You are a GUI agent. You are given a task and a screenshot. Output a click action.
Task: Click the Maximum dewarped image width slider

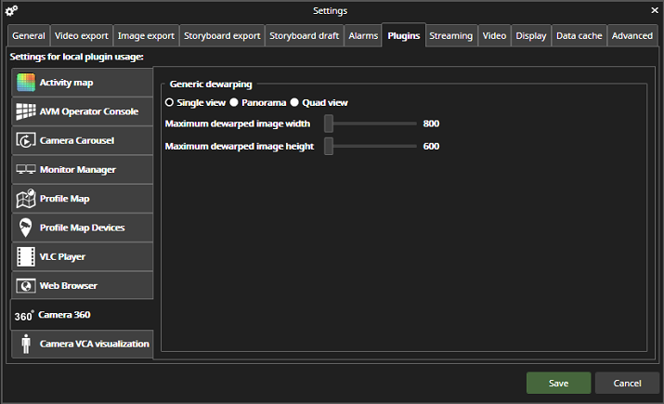pos(371,124)
